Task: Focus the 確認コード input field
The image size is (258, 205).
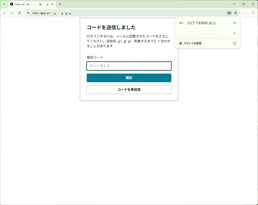Action: point(129,66)
